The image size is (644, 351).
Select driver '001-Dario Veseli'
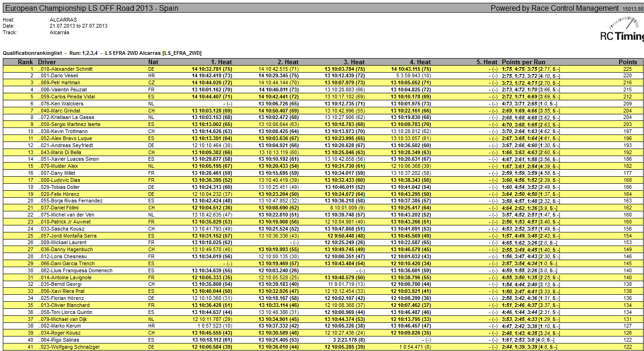coord(58,75)
